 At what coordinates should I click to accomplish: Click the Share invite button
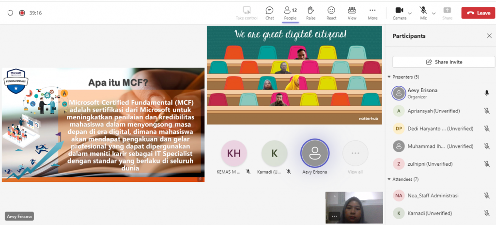tap(444, 62)
